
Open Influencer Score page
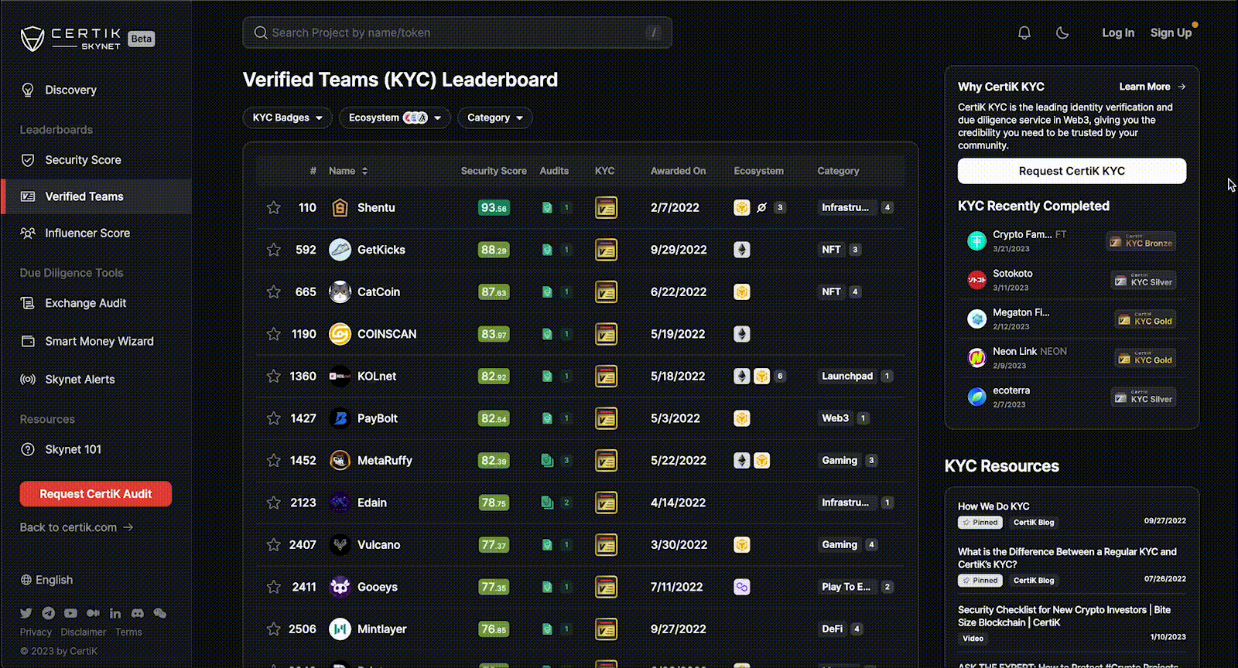coord(96,233)
